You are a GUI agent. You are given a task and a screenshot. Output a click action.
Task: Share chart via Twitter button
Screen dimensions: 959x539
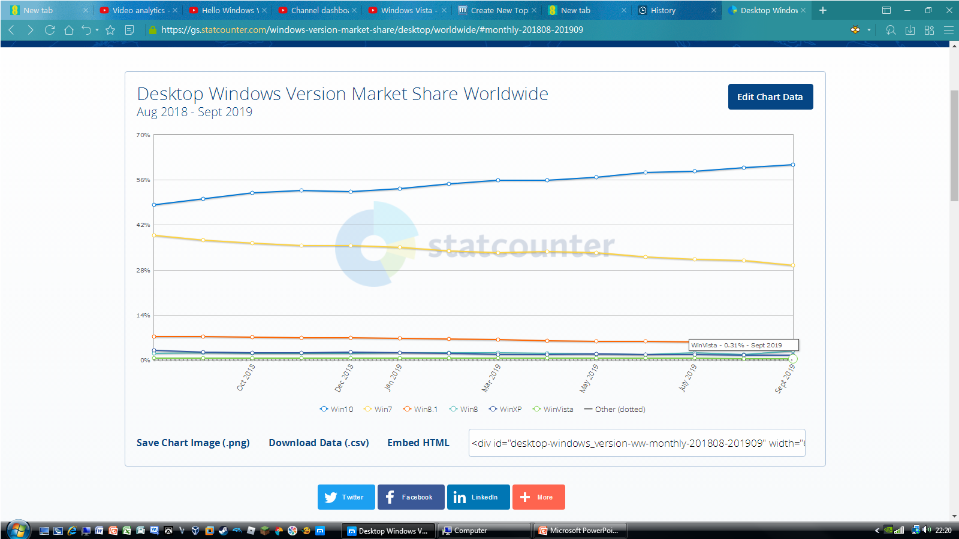click(346, 497)
